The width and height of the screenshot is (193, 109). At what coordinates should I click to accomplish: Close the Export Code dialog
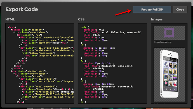click(180, 10)
